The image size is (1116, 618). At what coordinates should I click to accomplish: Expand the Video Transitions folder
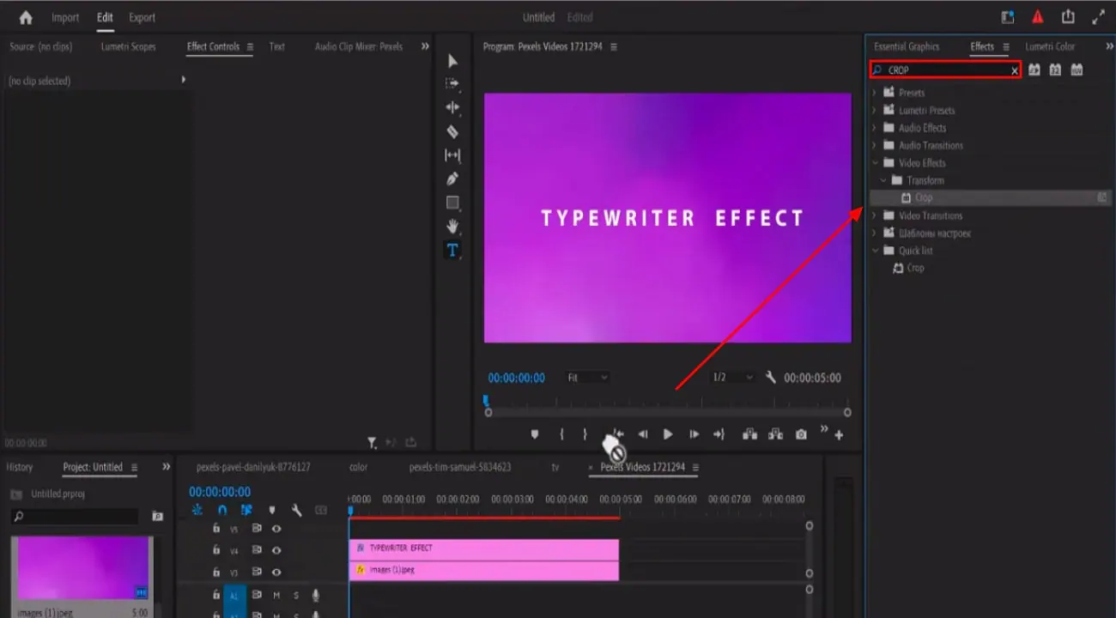(x=875, y=215)
